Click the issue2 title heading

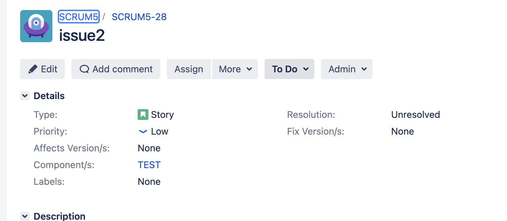pos(81,35)
